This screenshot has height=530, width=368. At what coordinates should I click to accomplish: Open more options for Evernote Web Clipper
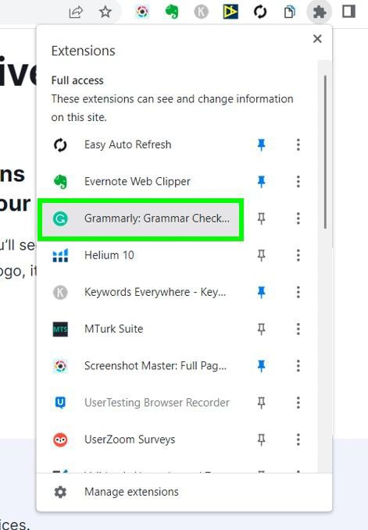298,182
